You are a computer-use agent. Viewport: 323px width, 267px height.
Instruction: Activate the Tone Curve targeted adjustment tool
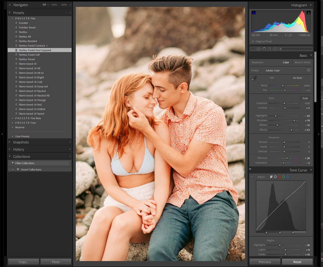[x=252, y=177]
